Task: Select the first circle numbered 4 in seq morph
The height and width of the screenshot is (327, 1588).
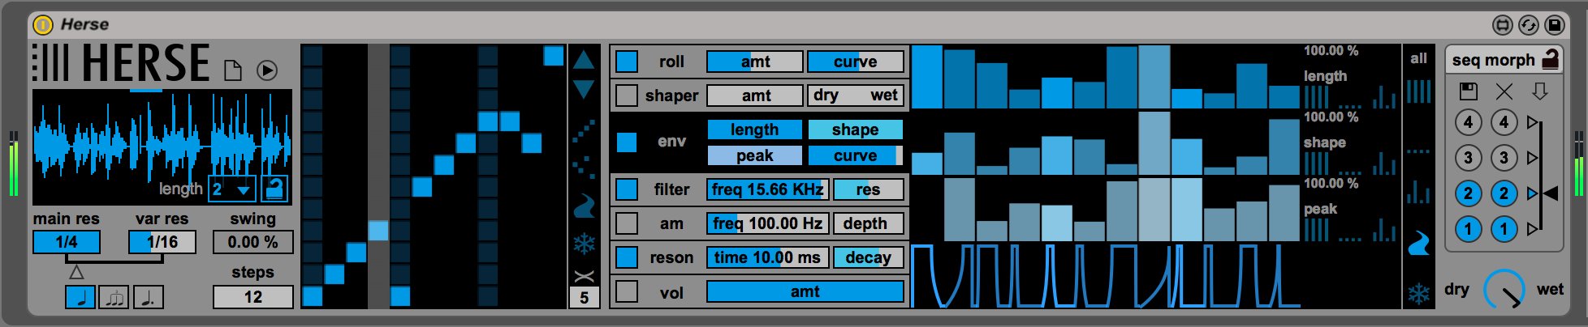Action: click(x=1468, y=122)
